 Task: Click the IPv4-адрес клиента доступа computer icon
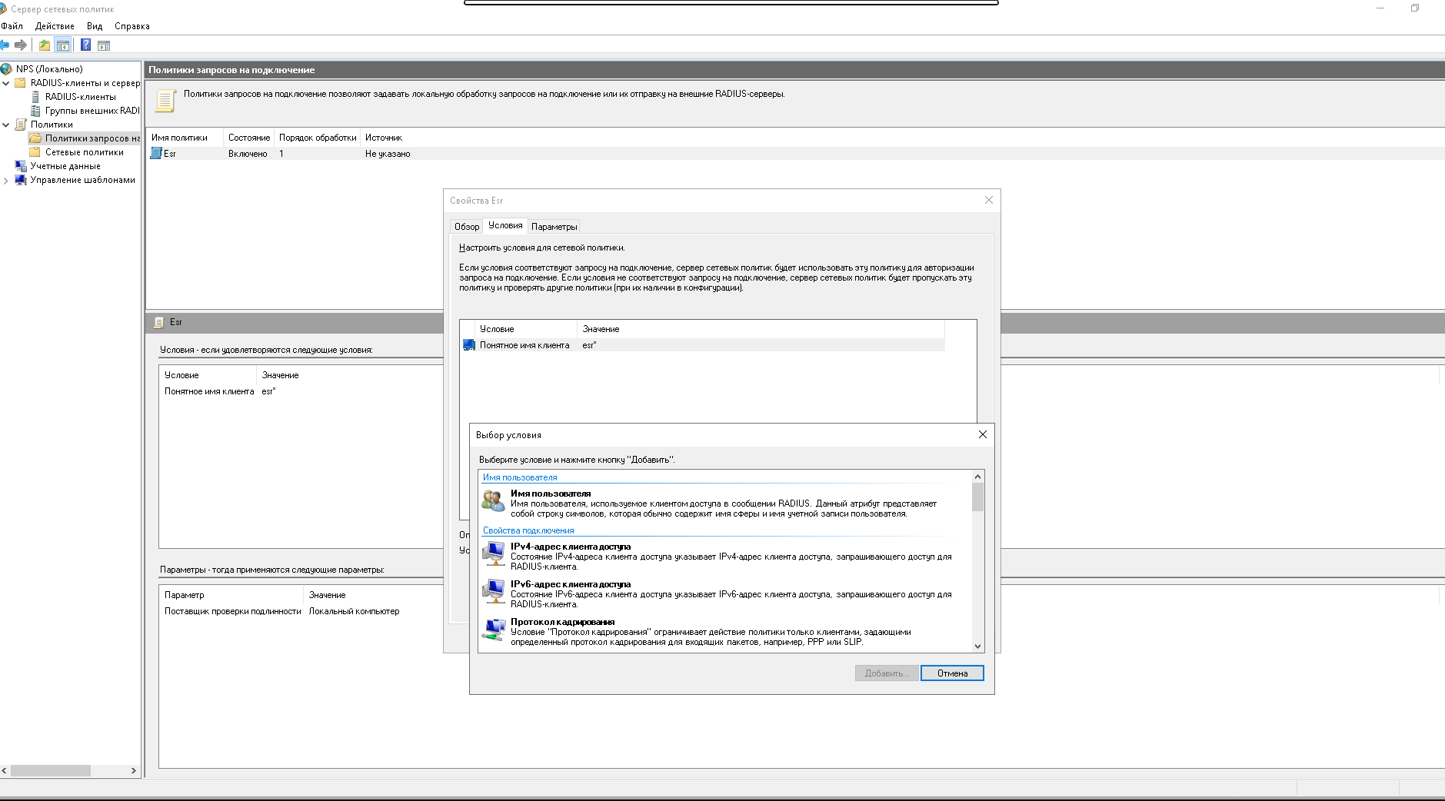(x=493, y=553)
